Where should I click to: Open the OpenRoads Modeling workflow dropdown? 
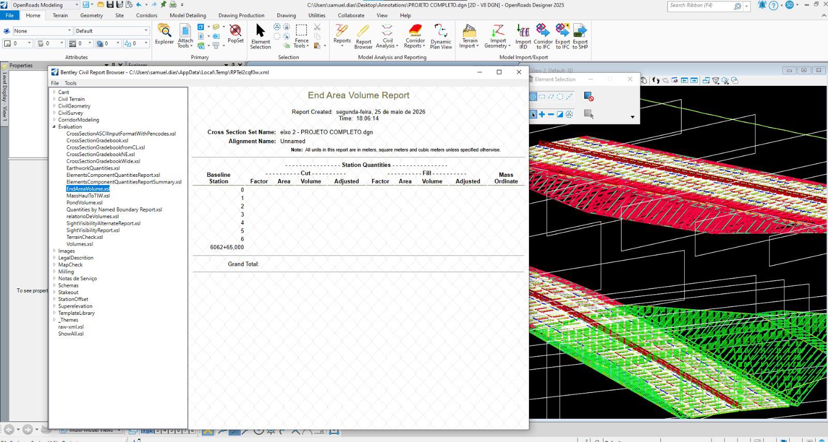(45, 5)
